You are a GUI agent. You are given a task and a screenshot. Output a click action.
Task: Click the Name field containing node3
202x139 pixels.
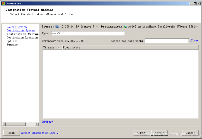[88, 34]
